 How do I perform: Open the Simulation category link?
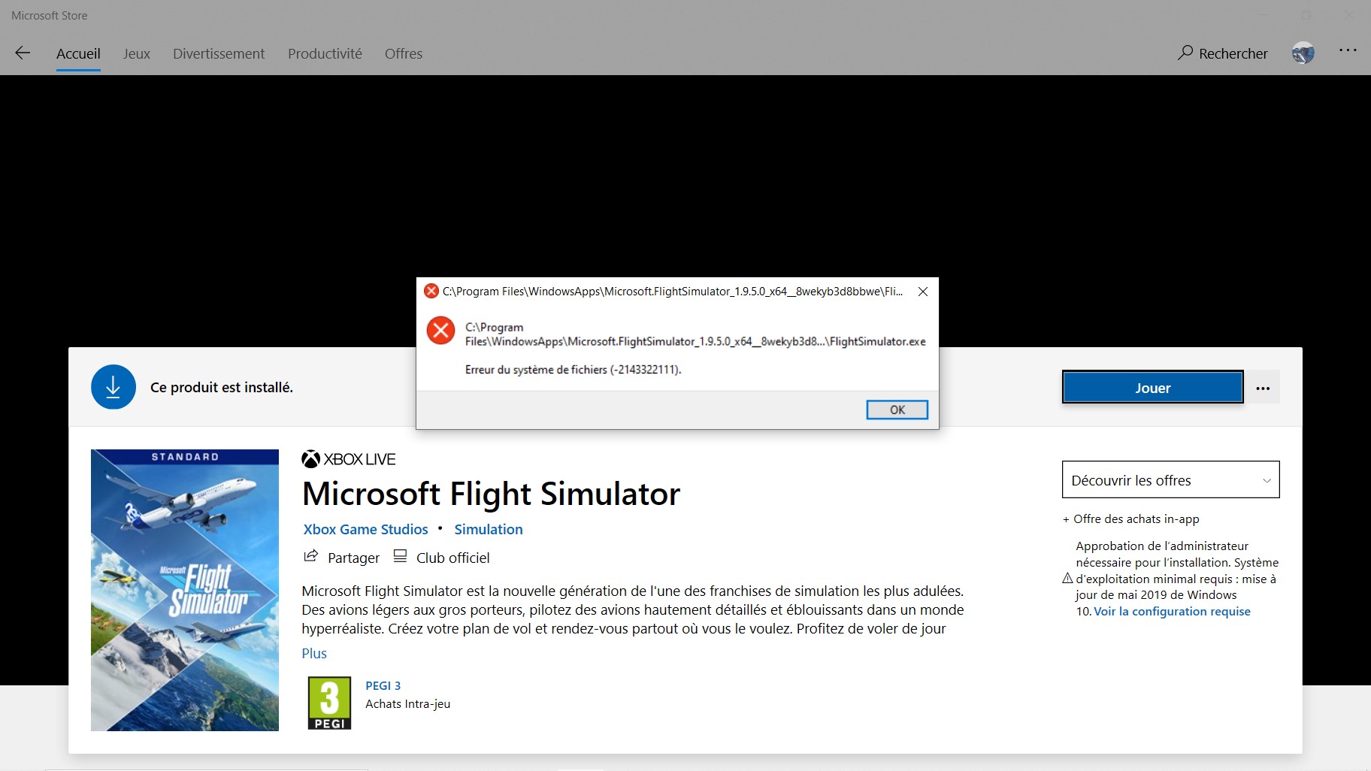point(489,529)
